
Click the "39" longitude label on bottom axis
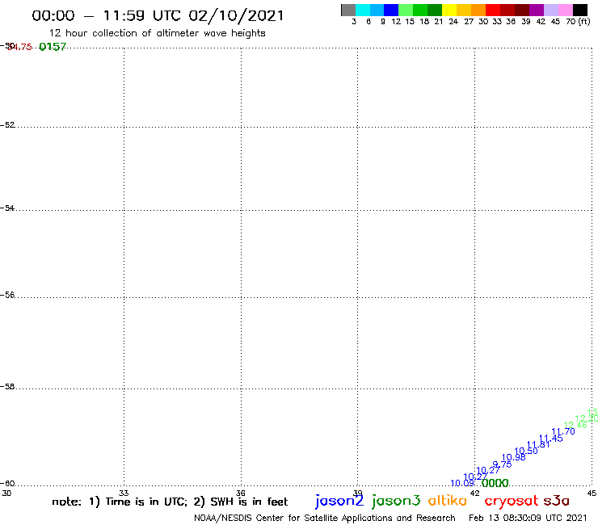pos(357,493)
